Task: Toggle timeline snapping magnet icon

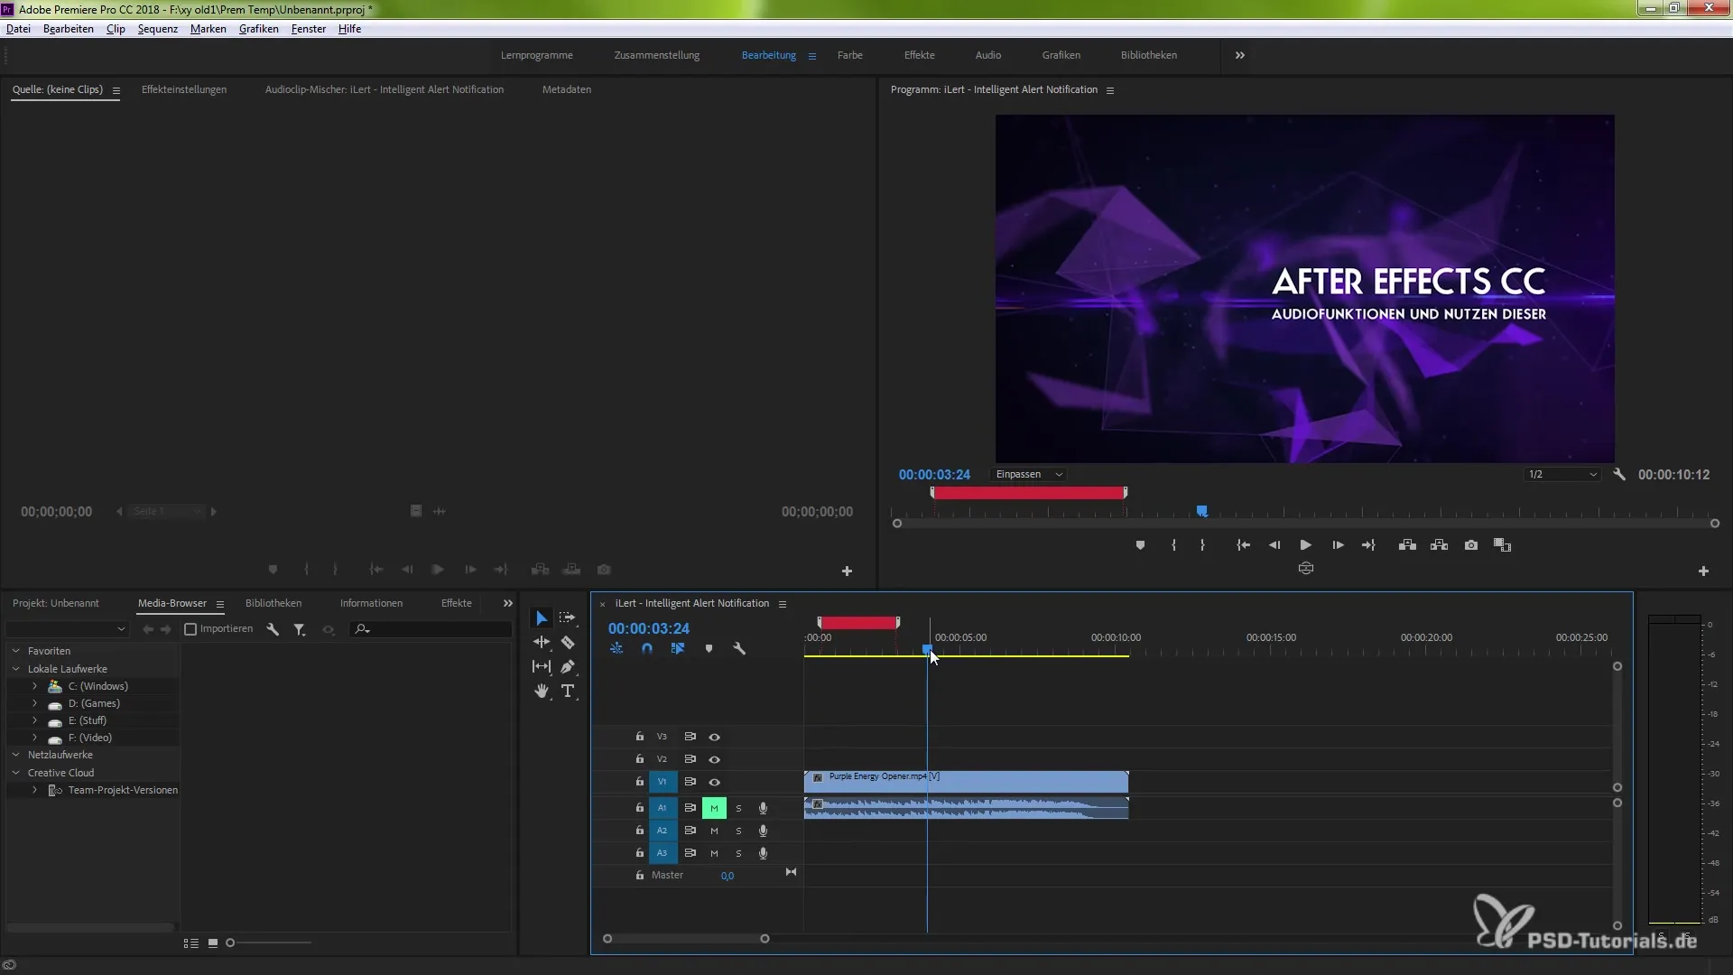Action: (x=647, y=648)
